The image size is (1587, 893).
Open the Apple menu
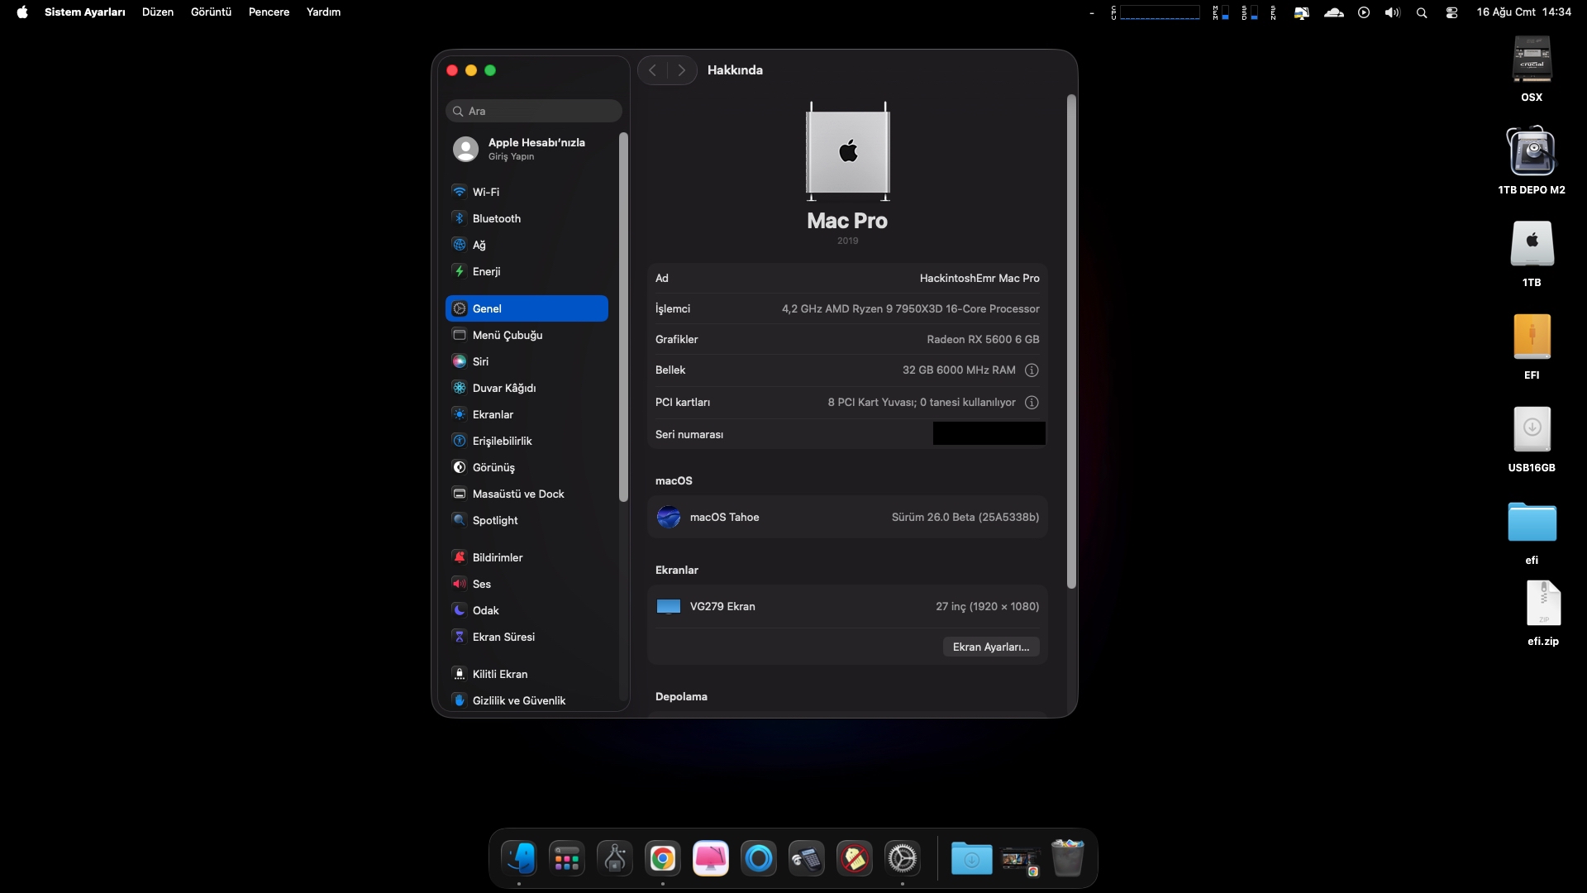coord(22,12)
